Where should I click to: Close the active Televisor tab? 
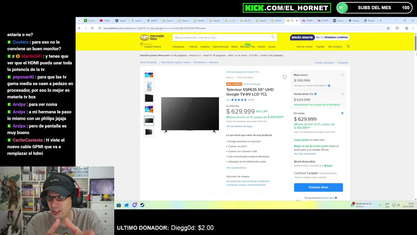click(x=296, y=21)
